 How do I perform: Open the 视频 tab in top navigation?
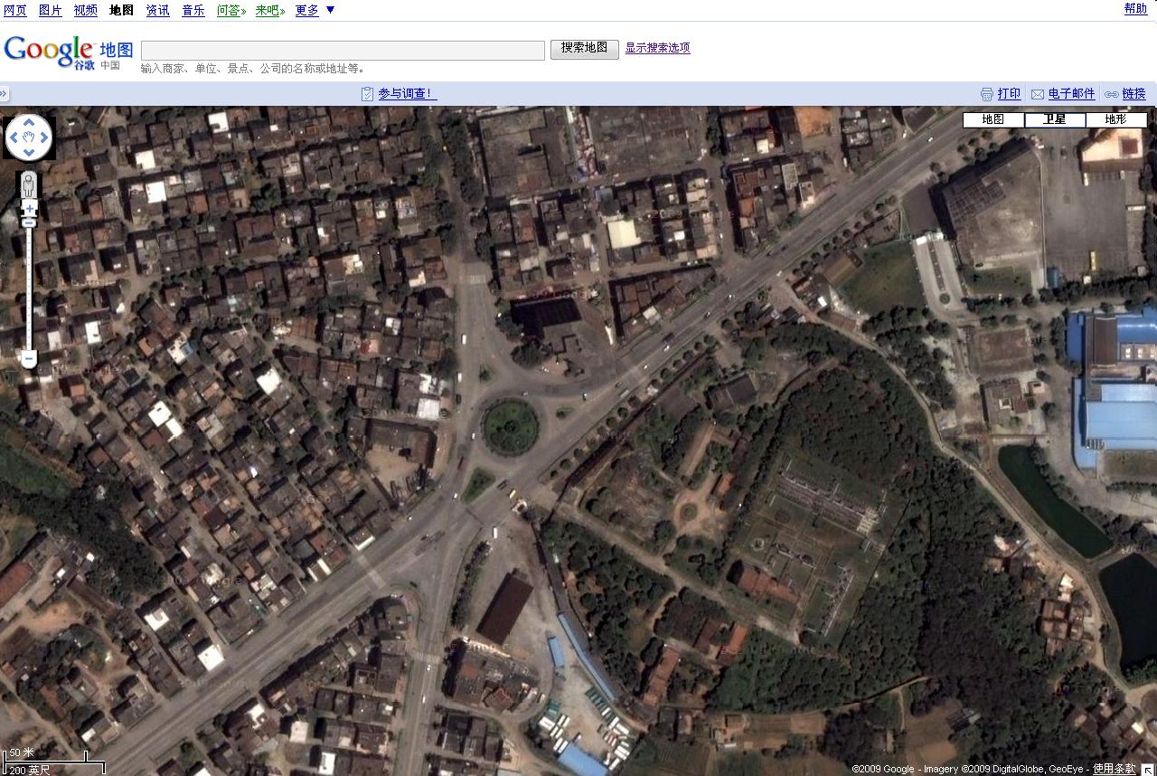pos(86,10)
